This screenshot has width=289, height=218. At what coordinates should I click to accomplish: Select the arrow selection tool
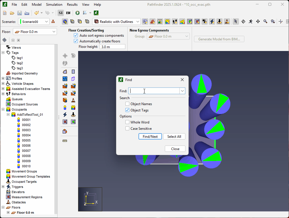pyautogui.click(x=235, y=21)
